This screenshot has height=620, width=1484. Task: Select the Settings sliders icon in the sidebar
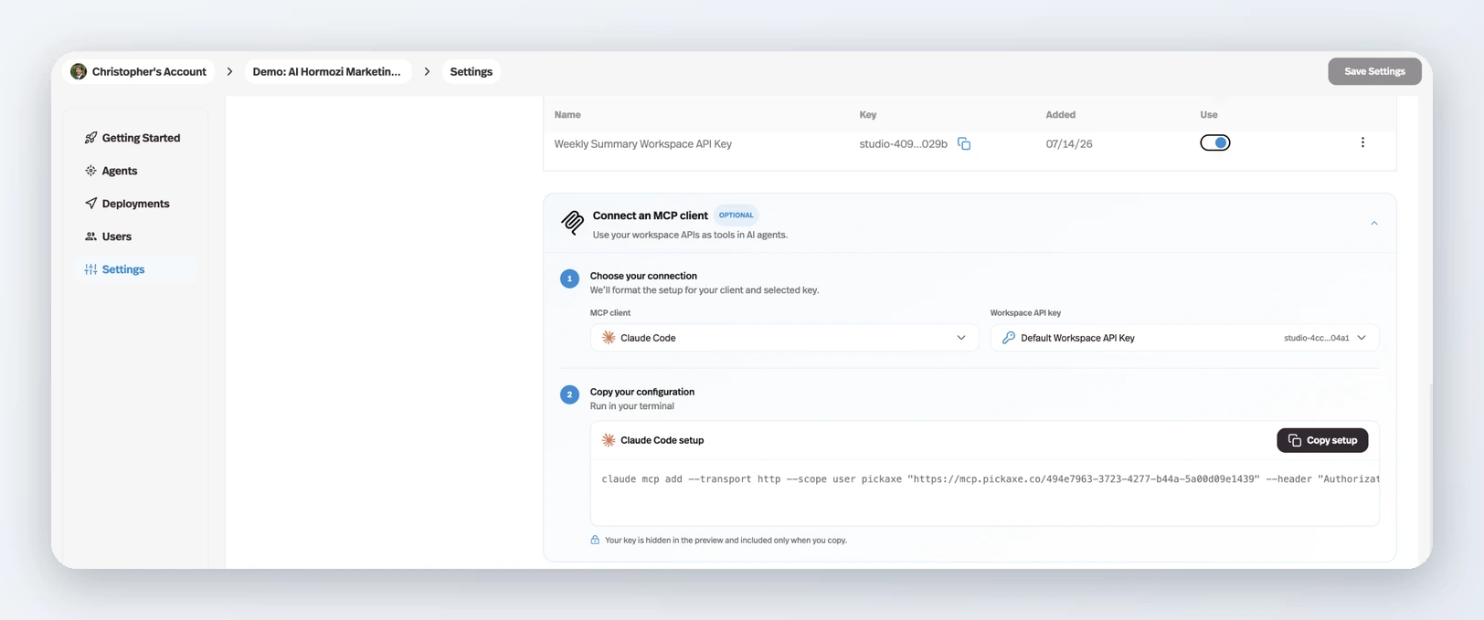(90, 269)
